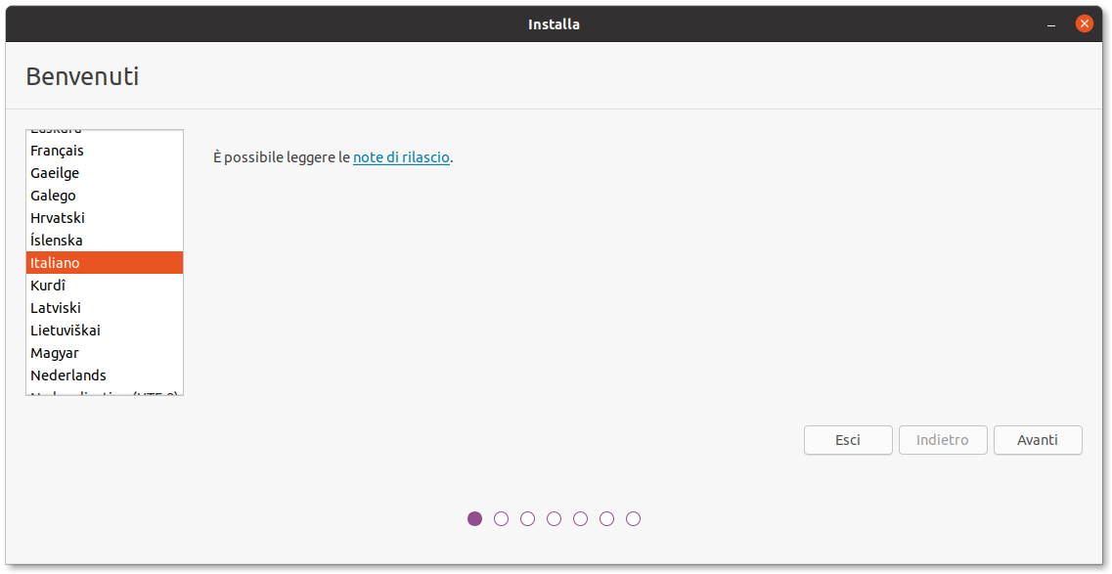1112x574 pixels.
Task: Click the filled first step progress dot
Action: click(475, 519)
